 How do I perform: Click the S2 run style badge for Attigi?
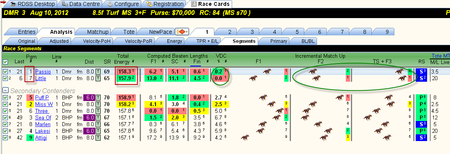click(x=422, y=138)
